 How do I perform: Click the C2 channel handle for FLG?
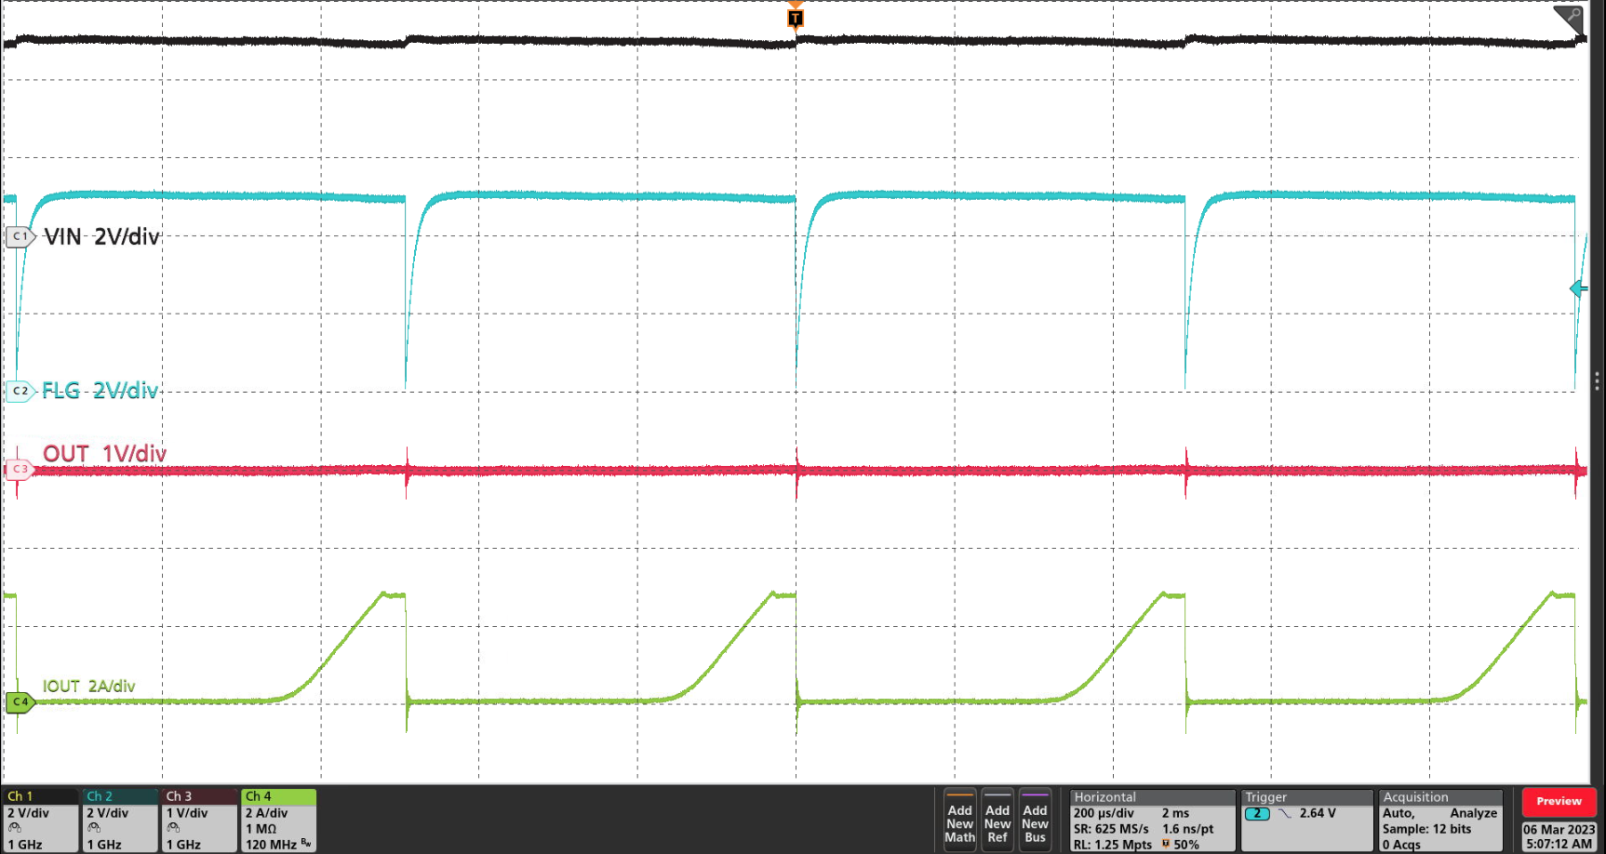coord(20,391)
